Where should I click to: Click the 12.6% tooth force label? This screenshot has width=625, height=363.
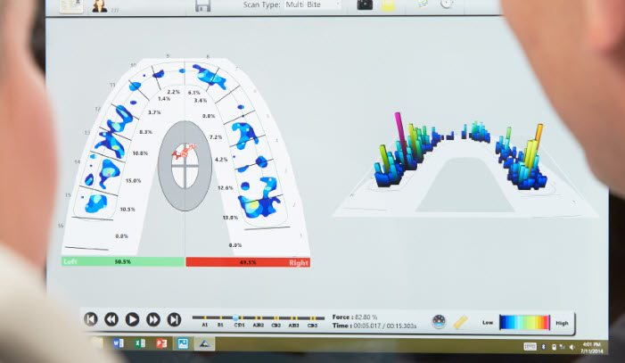226,188
